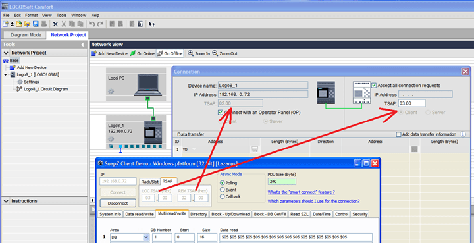The height and width of the screenshot is (243, 474).
Task: Click the Copy toolbar icon
Action: pyautogui.click(x=72, y=24)
